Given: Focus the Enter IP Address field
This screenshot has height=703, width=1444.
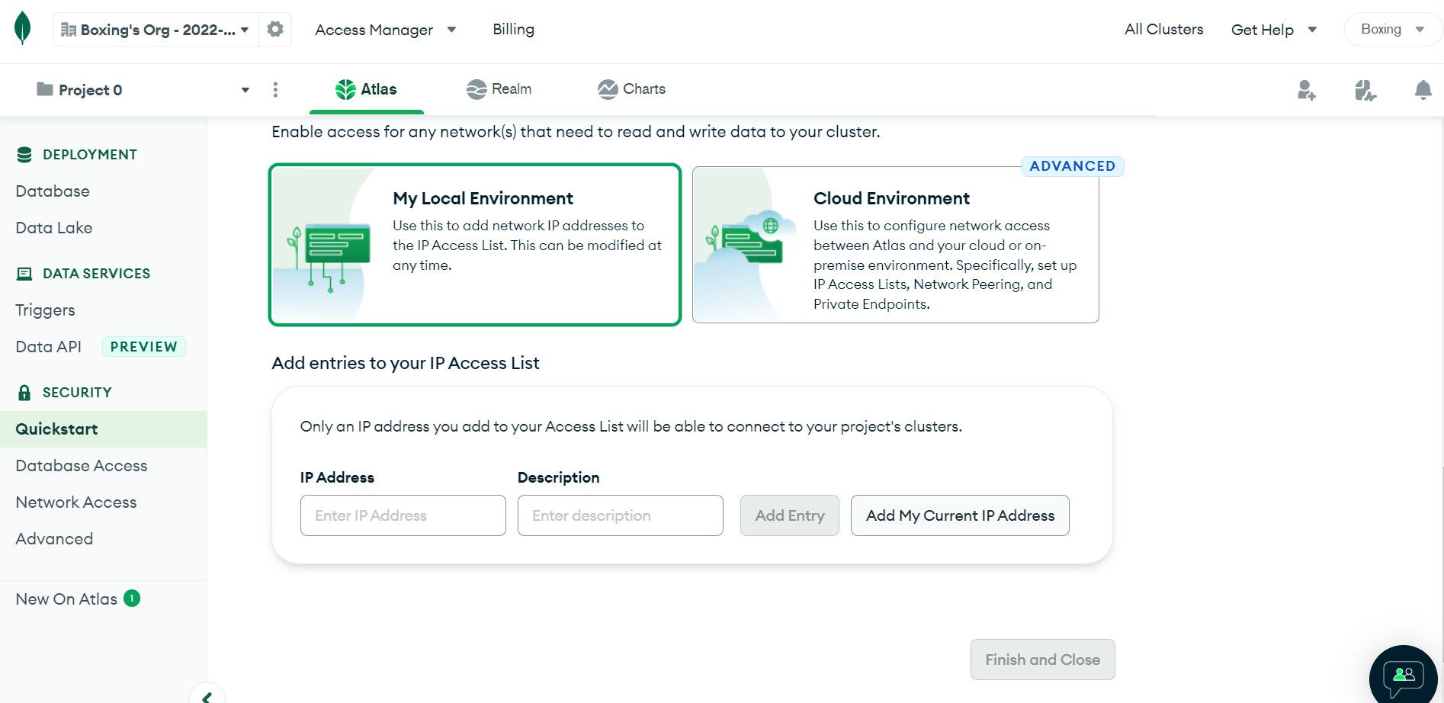Looking at the screenshot, I should click(x=403, y=515).
